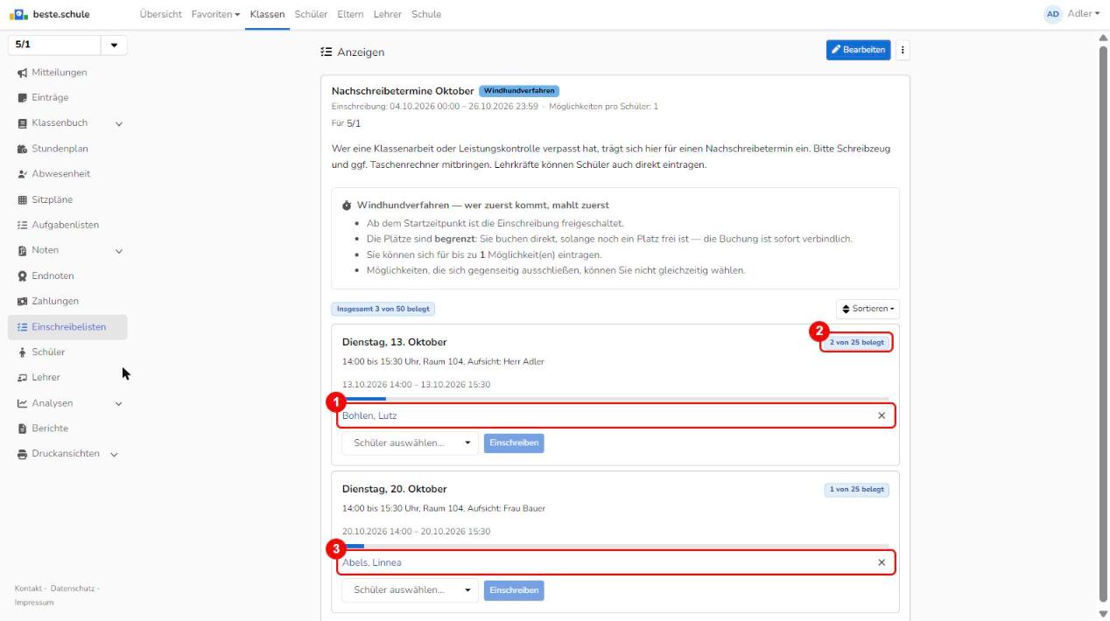The image size is (1110, 621).
Task: Expand the Analysen submenu chevron
Action: [x=118, y=404]
